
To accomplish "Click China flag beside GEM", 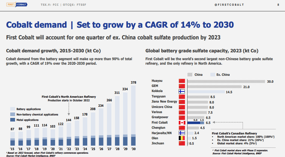I will pos(182,86).
